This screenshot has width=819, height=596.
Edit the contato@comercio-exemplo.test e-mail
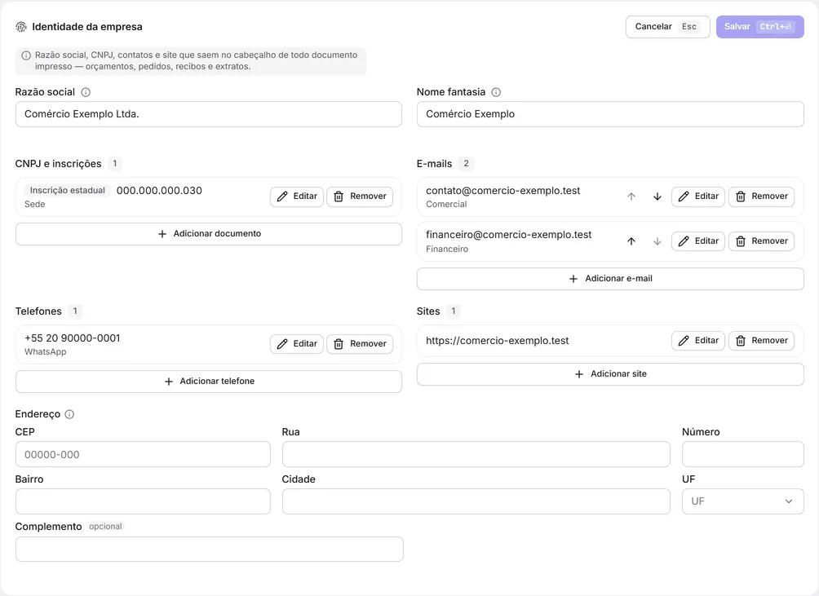point(697,196)
